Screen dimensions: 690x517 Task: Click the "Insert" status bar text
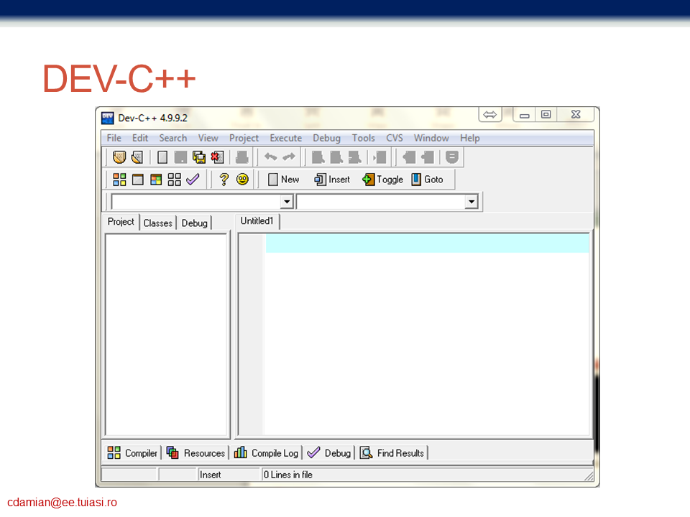point(211,475)
